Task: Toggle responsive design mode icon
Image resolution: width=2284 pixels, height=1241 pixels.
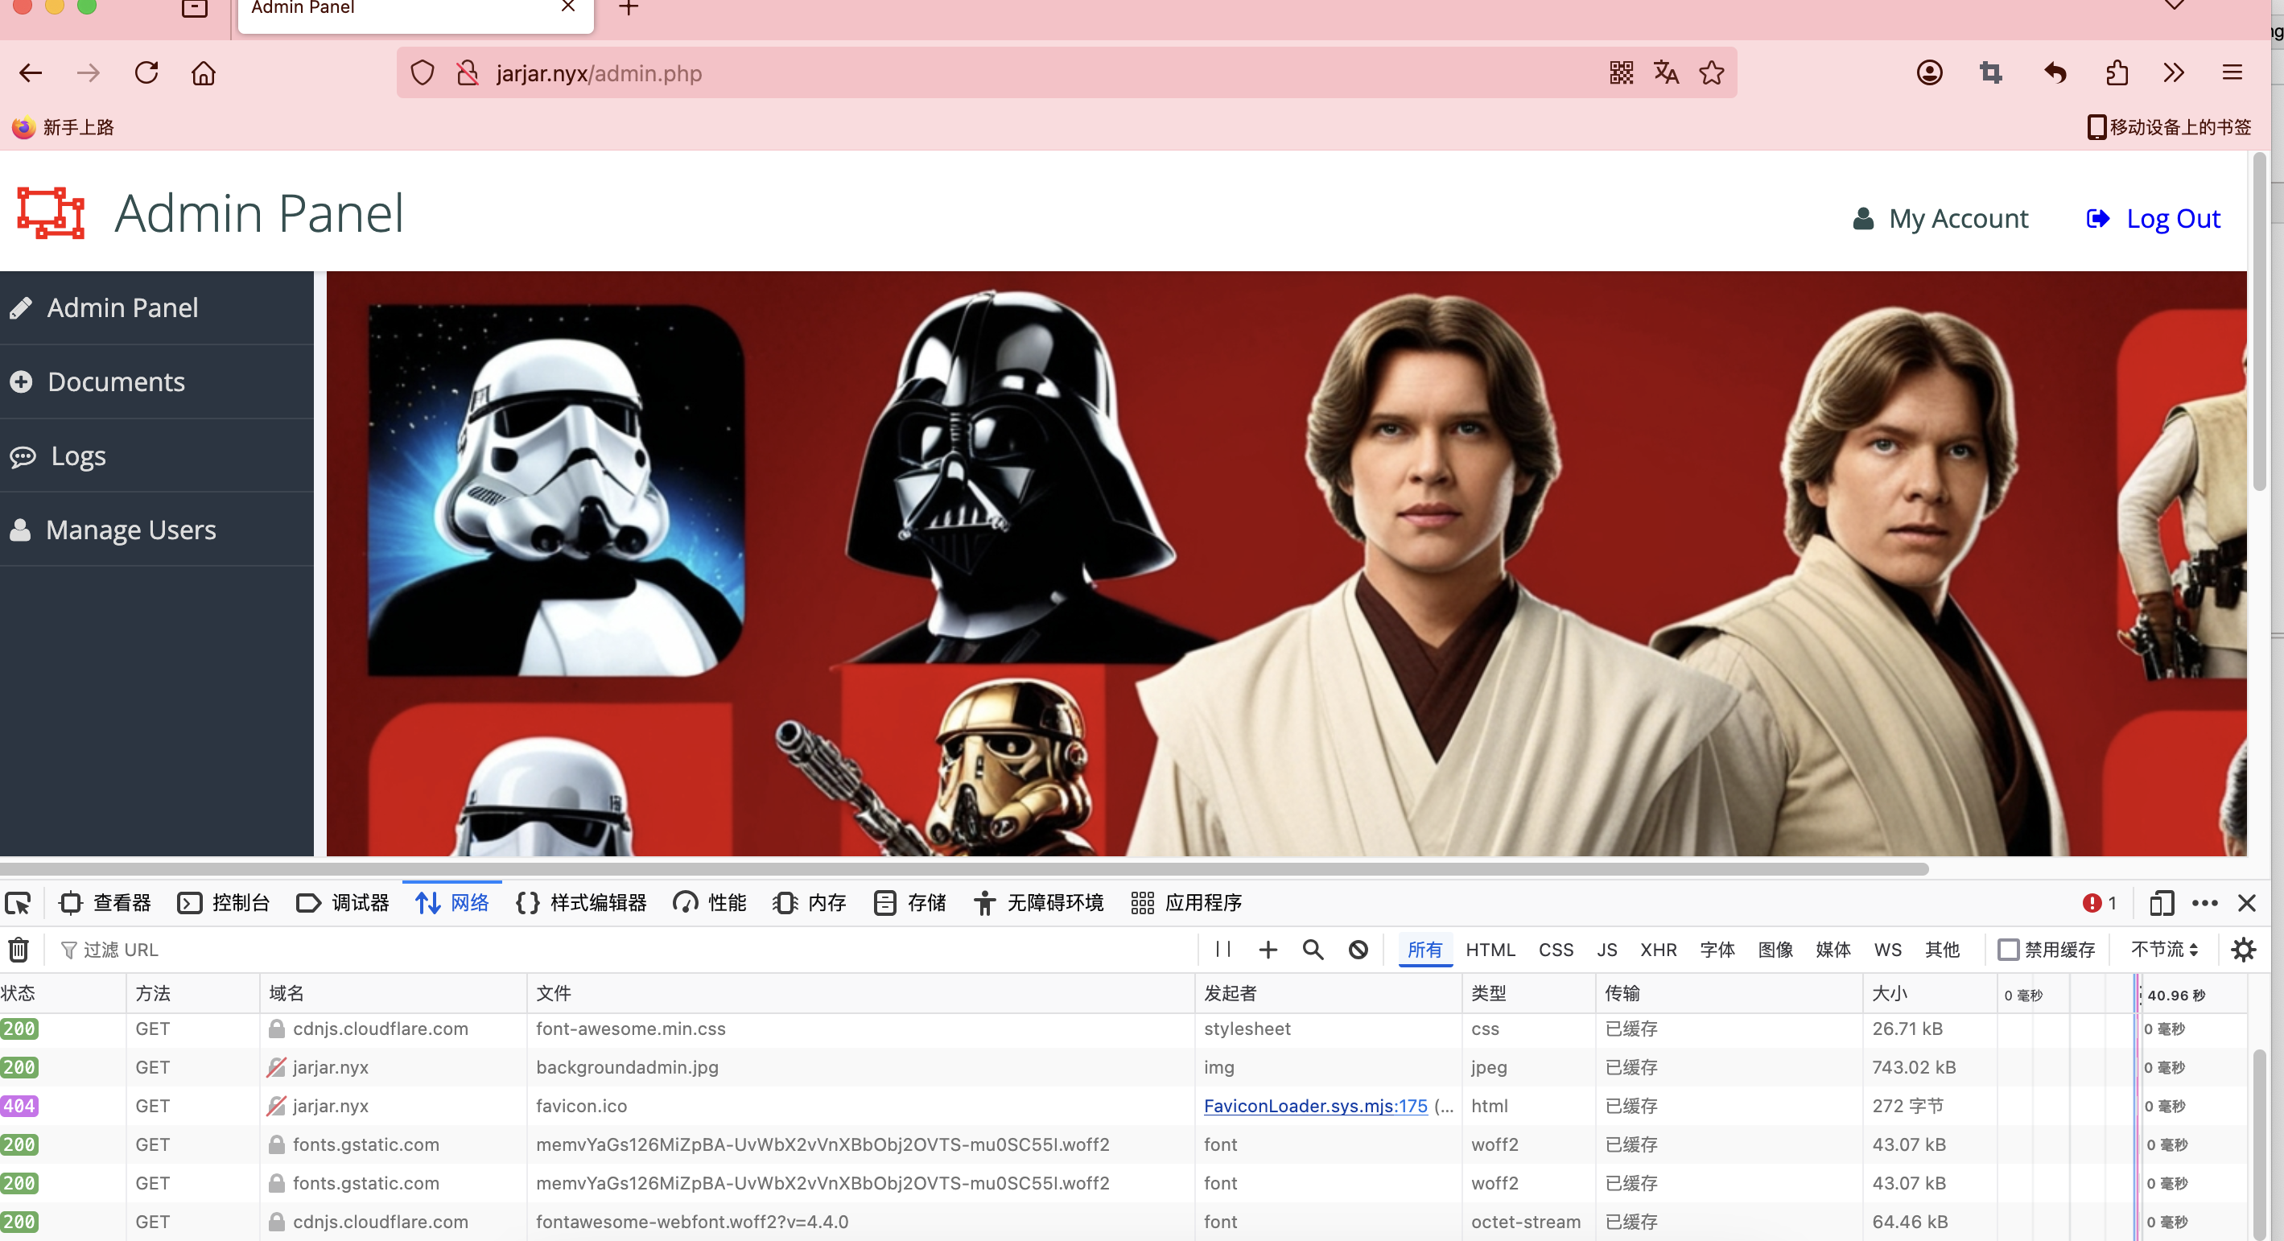Action: [2161, 903]
